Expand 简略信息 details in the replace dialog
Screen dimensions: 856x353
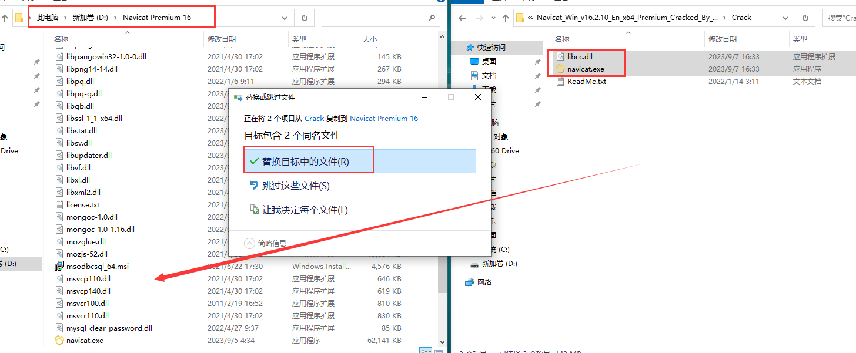(x=249, y=243)
